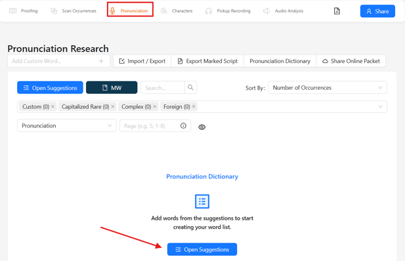Viewport: 405px width, 261px height.
Task: Focus the Add Custom Word field
Action: click(x=59, y=61)
